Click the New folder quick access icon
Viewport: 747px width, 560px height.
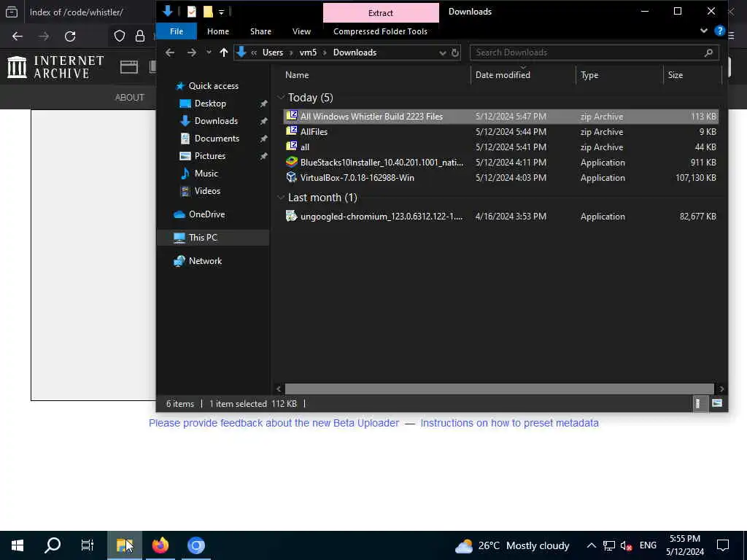(208, 12)
